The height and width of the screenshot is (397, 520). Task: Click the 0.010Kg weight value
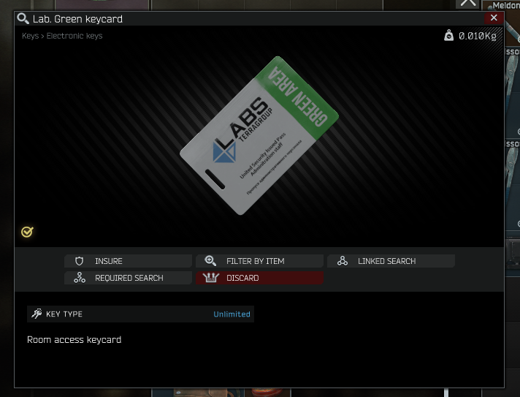tap(477, 36)
